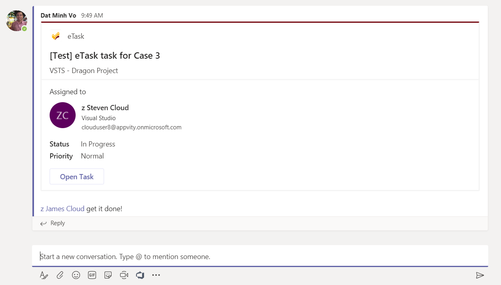Click the Open Task button
The width and height of the screenshot is (501, 285).
click(x=77, y=176)
